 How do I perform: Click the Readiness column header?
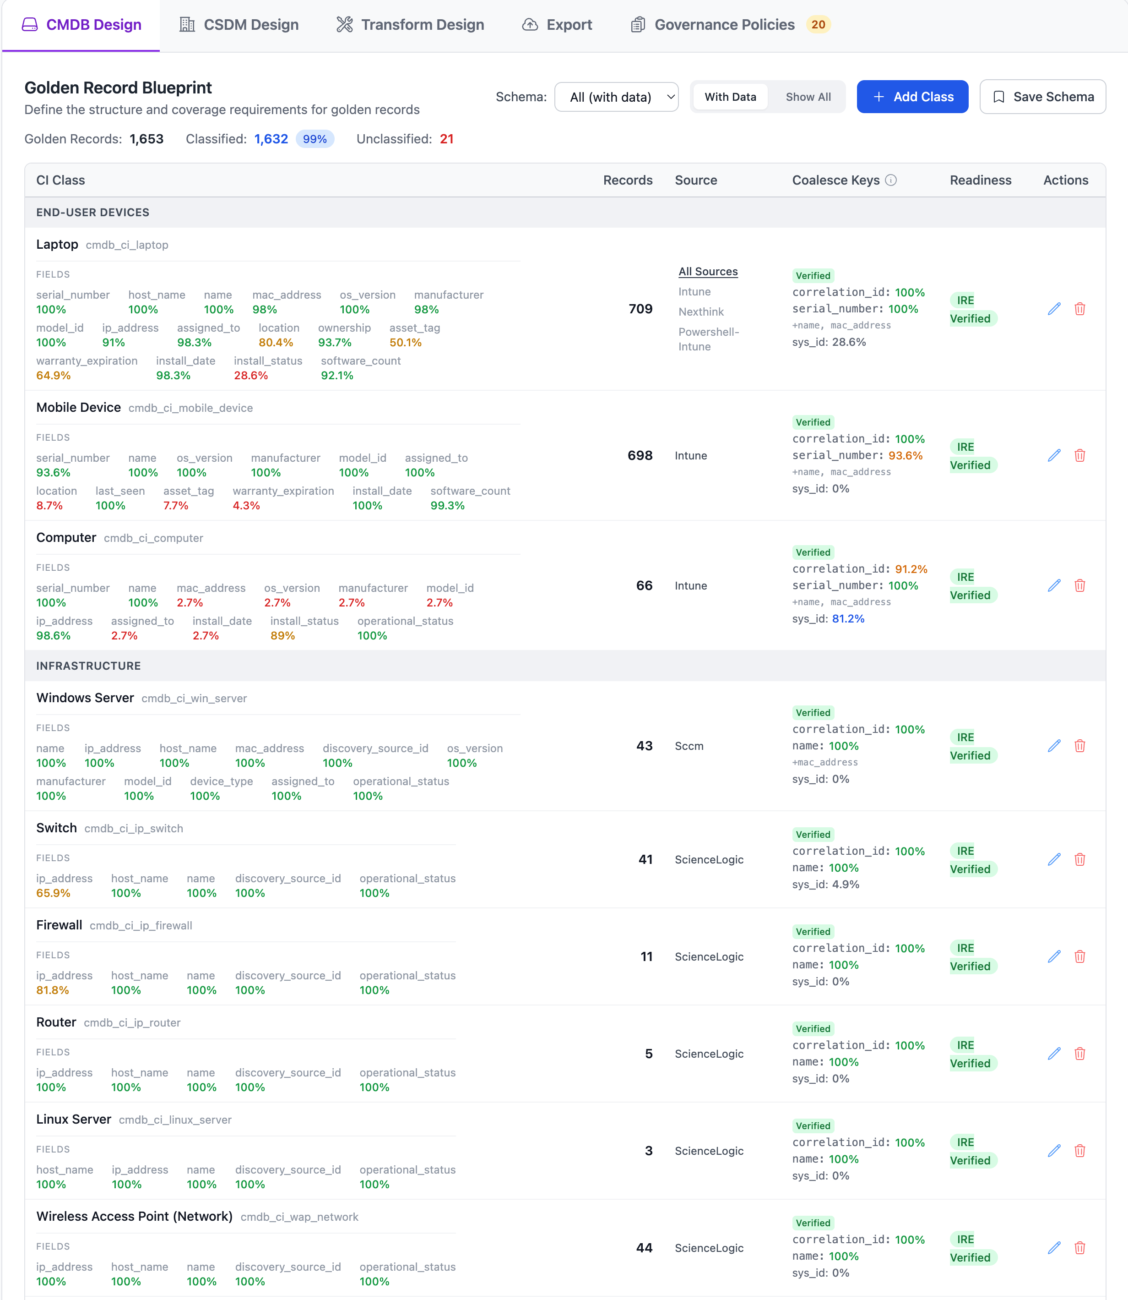point(981,180)
